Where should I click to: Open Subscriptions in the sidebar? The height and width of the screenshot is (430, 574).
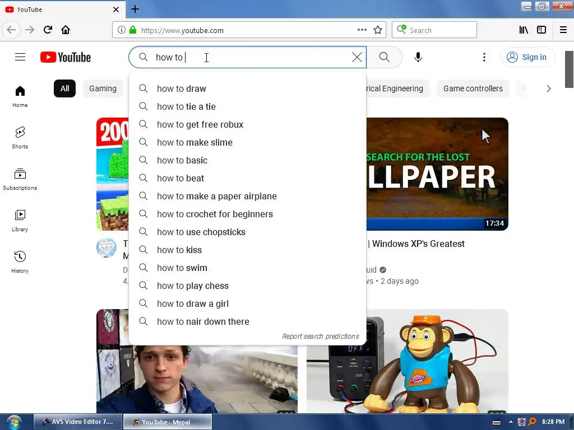point(20,179)
